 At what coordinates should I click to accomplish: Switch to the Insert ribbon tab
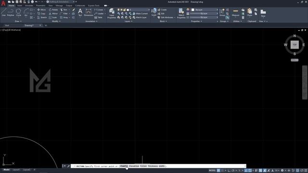click(20, 6)
